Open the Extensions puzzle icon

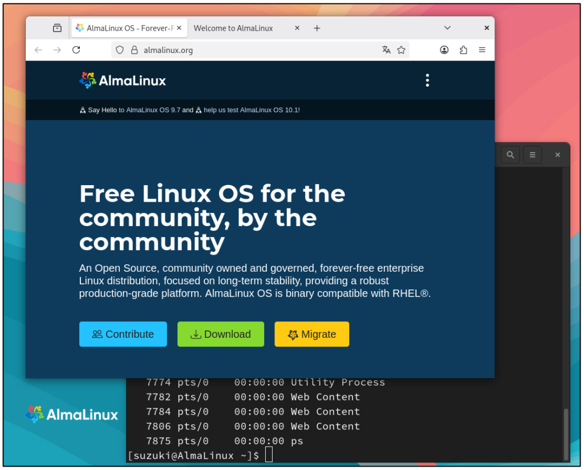(463, 50)
